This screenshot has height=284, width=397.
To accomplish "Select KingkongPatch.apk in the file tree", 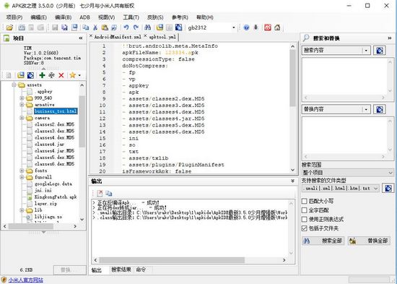I will (x=56, y=197).
